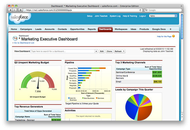Click the Online Ads & Banners row
190x130 pixels.
point(139,77)
